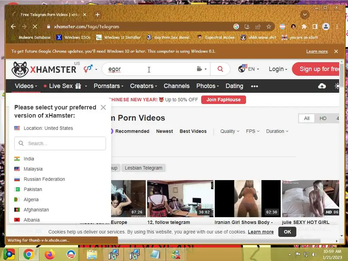348x261 pixels.
Task: Click the padlock site info icon
Action: click(x=49, y=27)
